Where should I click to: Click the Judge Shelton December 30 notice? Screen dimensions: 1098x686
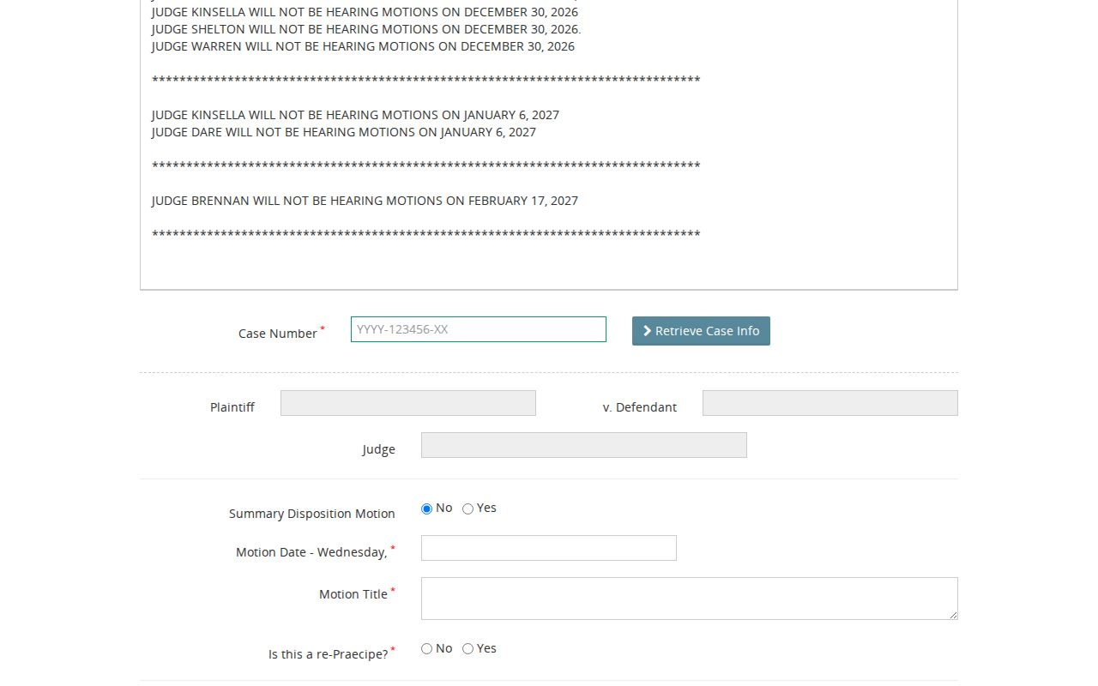(366, 29)
